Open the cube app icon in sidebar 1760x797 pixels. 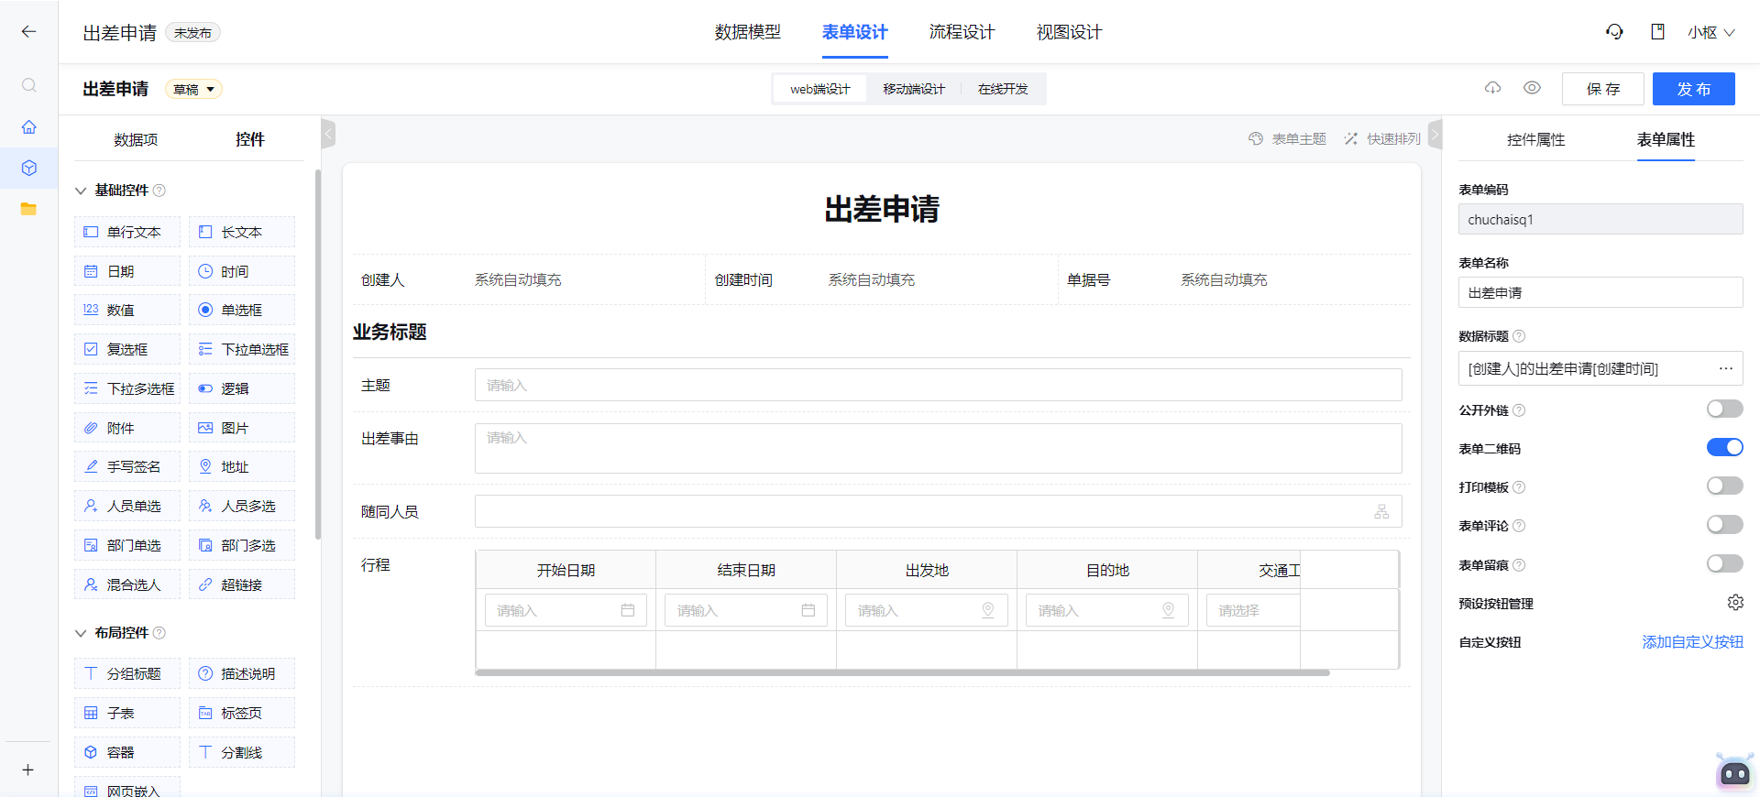[x=29, y=168]
